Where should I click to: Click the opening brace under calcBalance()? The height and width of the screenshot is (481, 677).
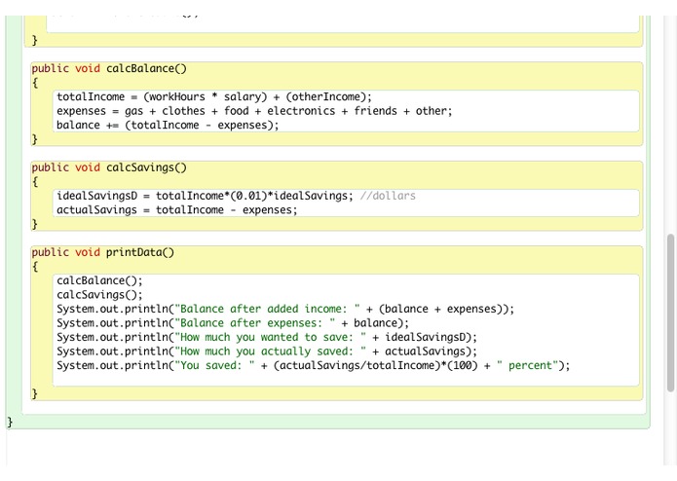pos(35,83)
